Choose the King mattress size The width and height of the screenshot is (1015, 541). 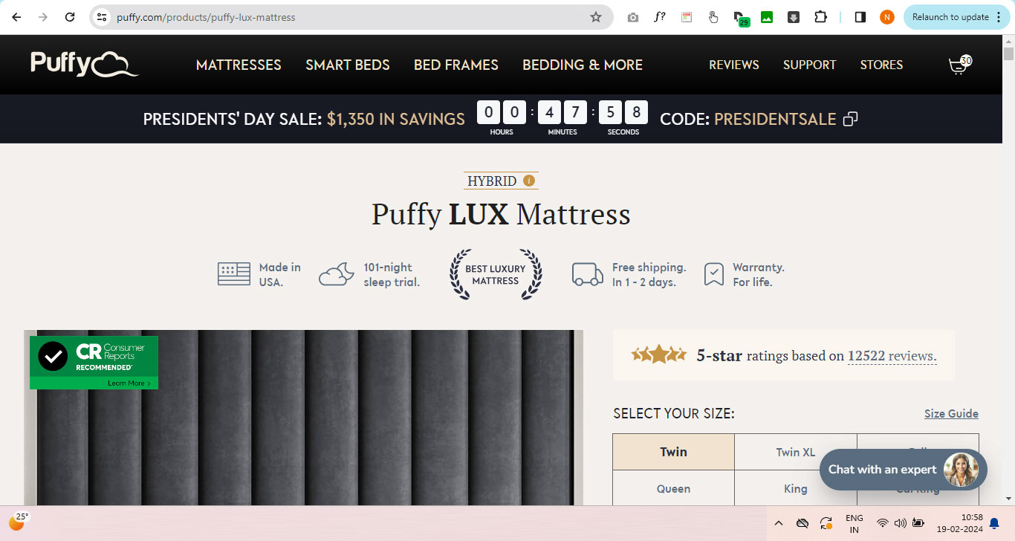point(795,488)
